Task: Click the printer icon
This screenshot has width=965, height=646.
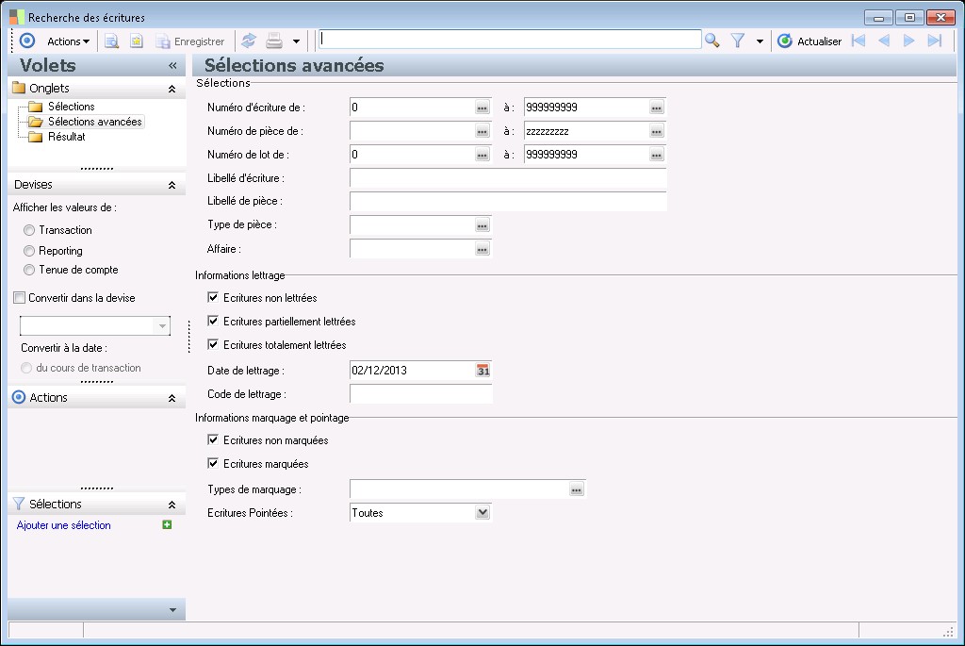Action: click(x=274, y=41)
